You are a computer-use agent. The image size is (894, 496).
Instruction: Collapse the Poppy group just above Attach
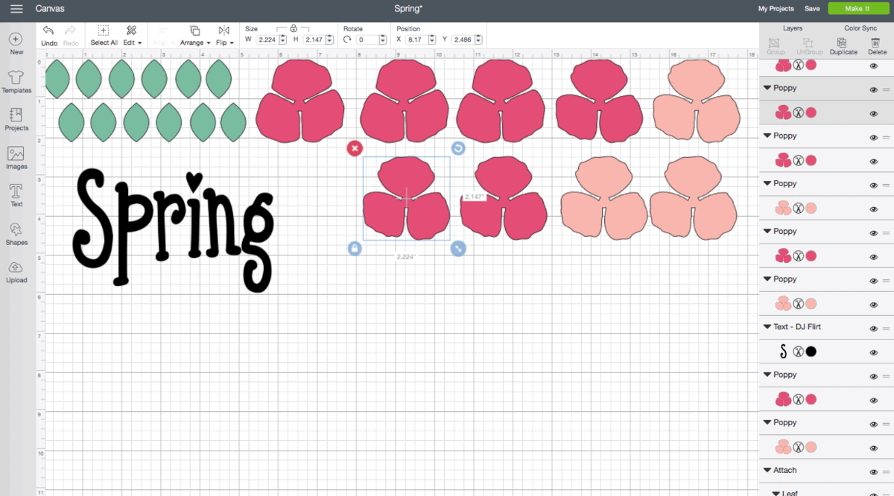click(767, 423)
